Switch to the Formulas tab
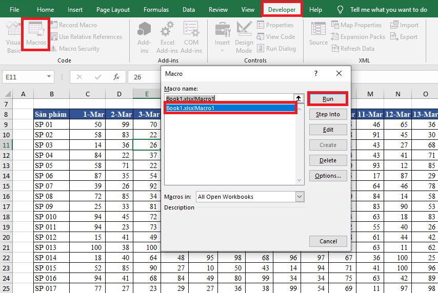The width and height of the screenshot is (438, 293). tap(156, 10)
